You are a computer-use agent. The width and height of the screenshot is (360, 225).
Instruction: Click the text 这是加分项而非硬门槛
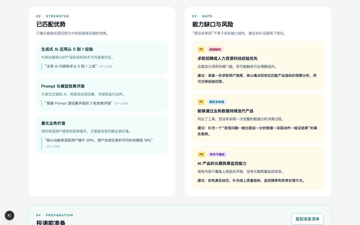coord(238,66)
